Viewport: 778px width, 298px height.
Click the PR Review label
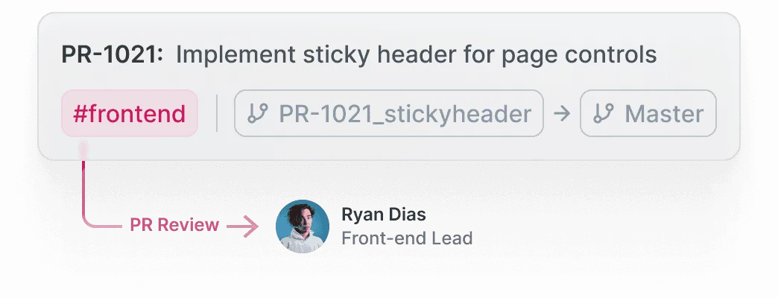click(x=174, y=225)
